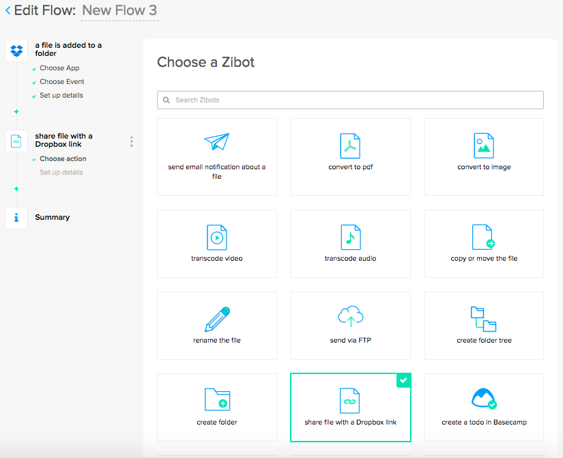Click the plus button above Summary
Screen dimensions: 563x458
pyautogui.click(x=16, y=188)
